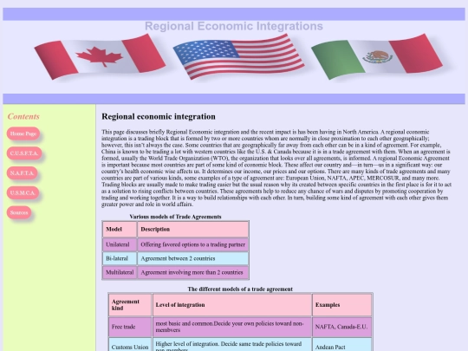Click 'Offering favored options to a trading partner'
Image resolution: width=468 pixels, height=351 pixels.
192,244
